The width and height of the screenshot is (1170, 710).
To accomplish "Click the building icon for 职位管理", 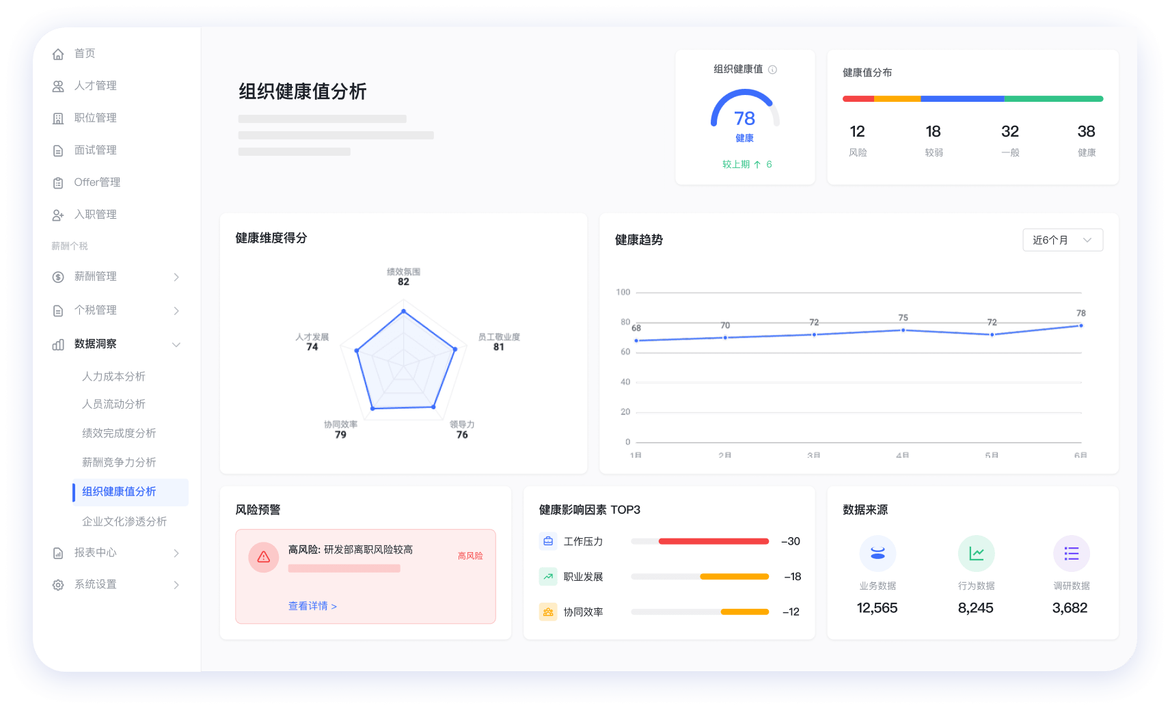I will point(58,118).
